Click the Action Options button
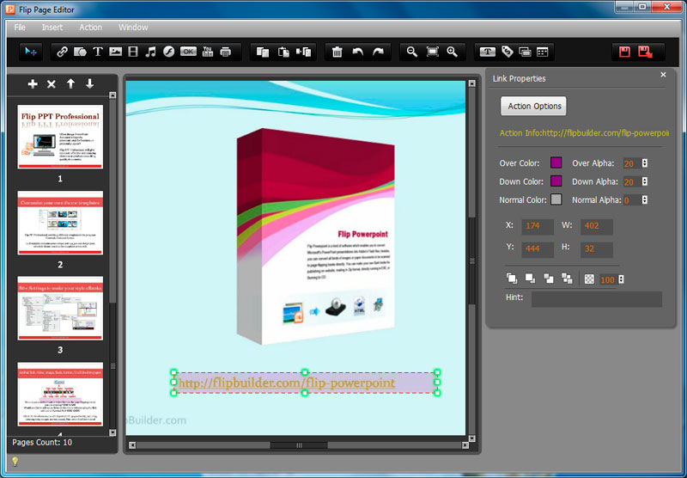687x478 pixels. coord(533,106)
